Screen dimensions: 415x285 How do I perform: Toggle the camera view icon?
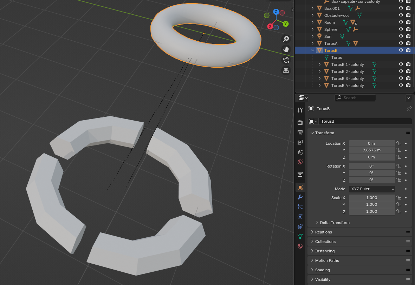pos(286,60)
